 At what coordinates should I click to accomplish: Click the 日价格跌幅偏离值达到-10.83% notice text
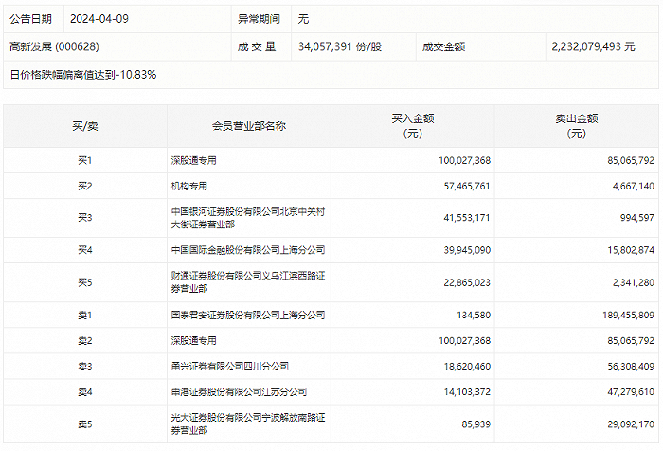click(x=83, y=74)
